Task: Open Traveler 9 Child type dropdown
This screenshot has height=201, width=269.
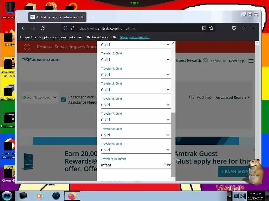Action: (x=136, y=150)
